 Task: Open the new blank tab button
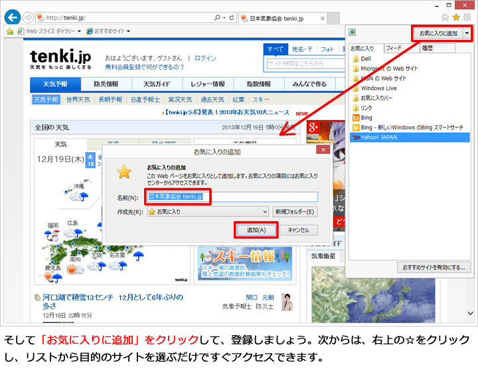click(333, 19)
